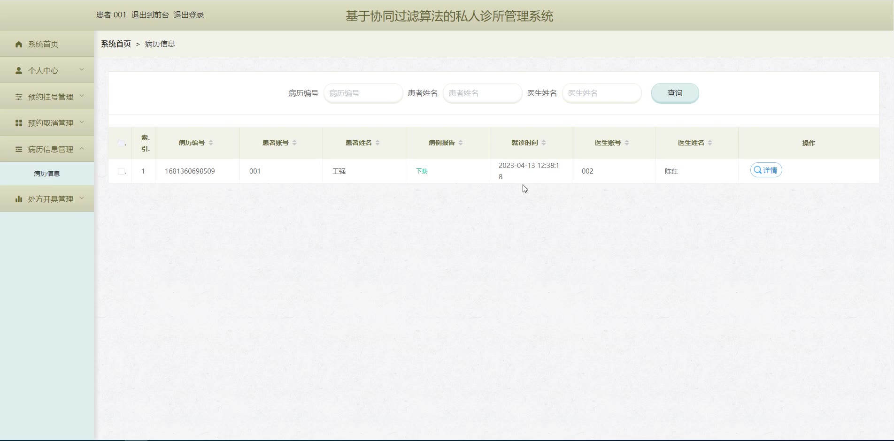Collapse the 病历信息管理 menu chevron

(x=82, y=148)
